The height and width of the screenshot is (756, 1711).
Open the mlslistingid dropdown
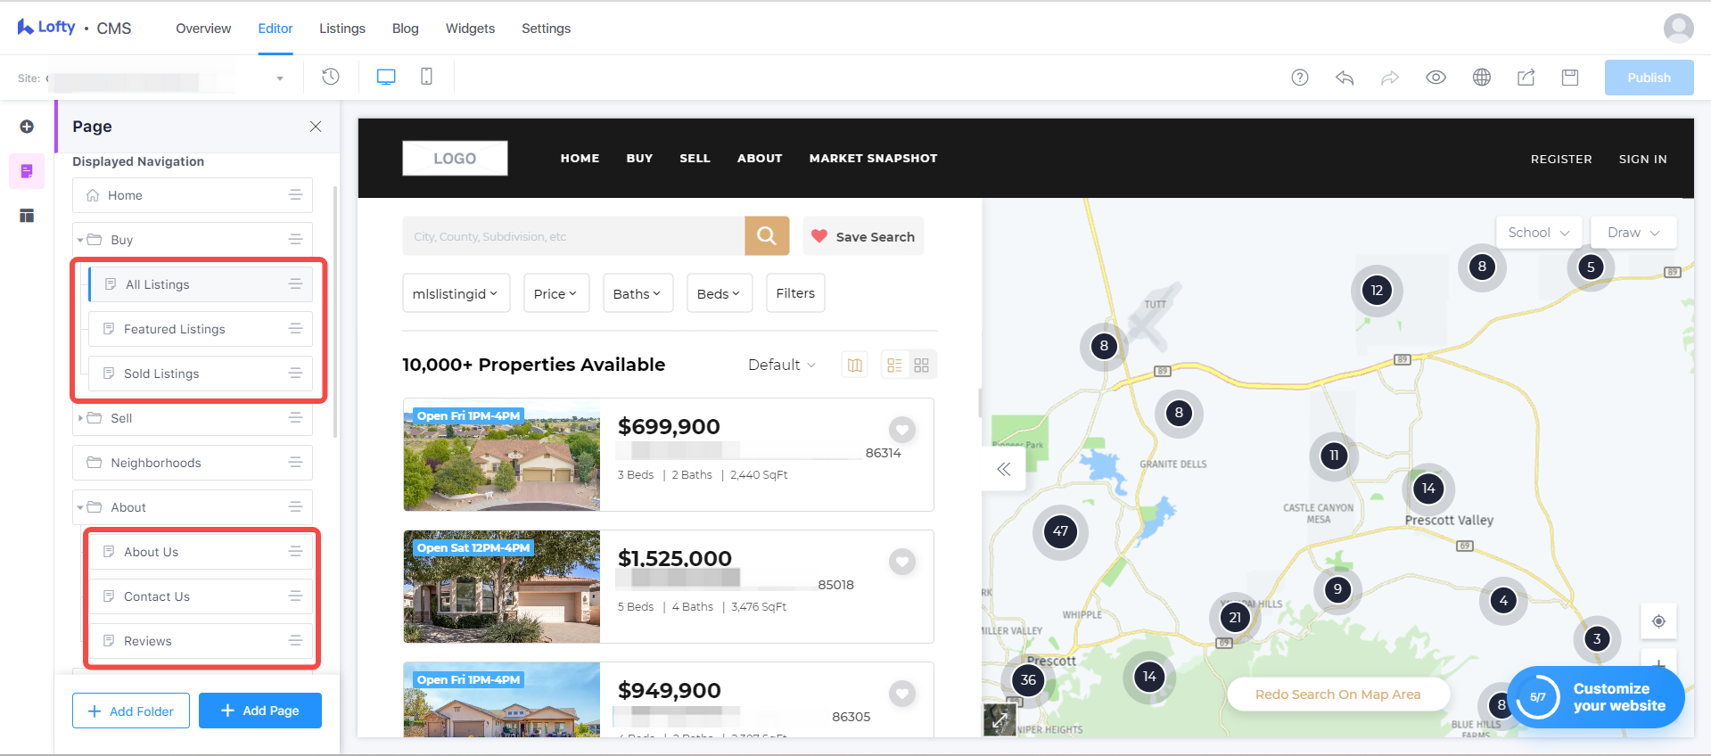(456, 293)
